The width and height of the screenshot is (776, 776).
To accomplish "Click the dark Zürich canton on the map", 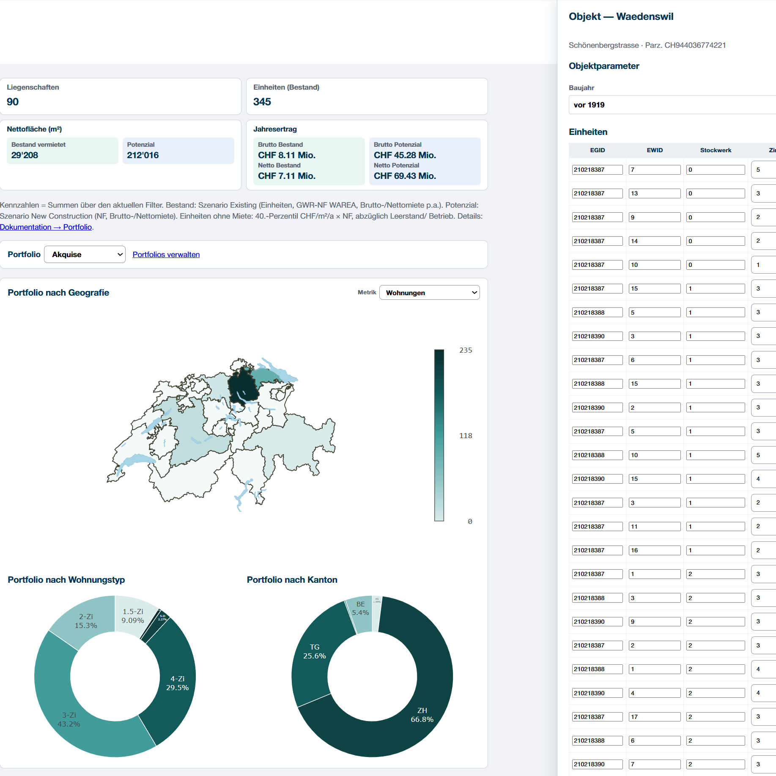I will pyautogui.click(x=243, y=386).
